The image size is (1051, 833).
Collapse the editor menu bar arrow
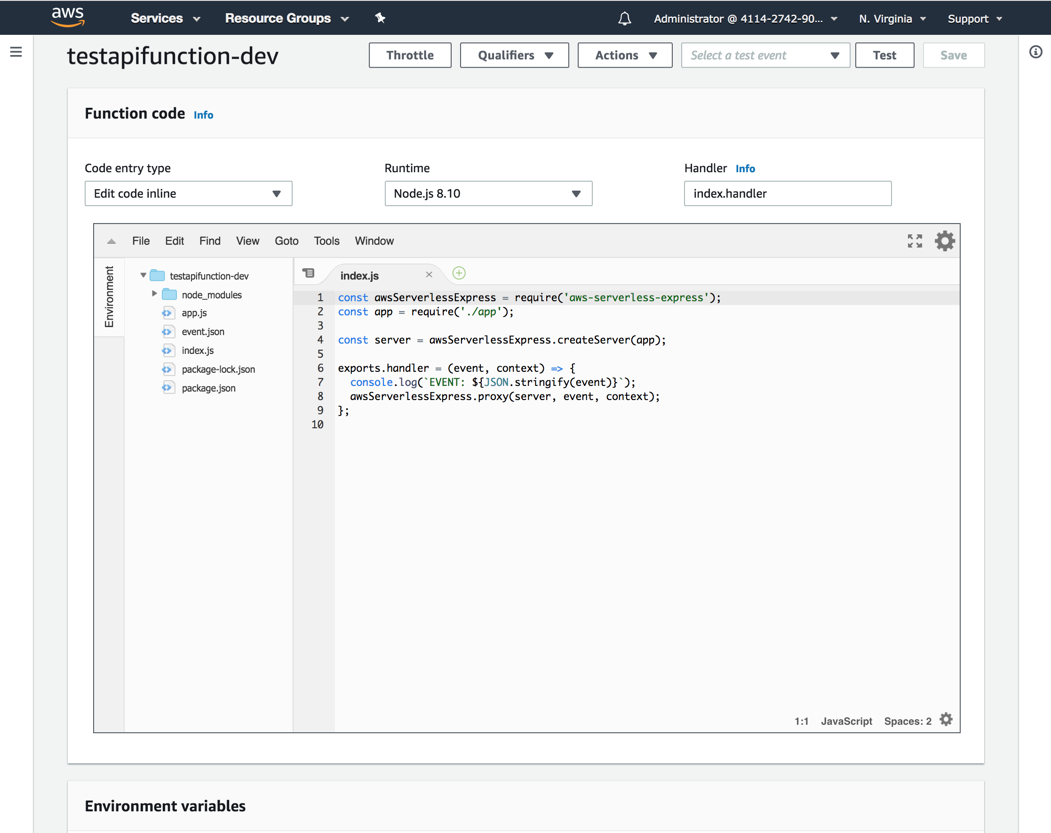pos(111,241)
